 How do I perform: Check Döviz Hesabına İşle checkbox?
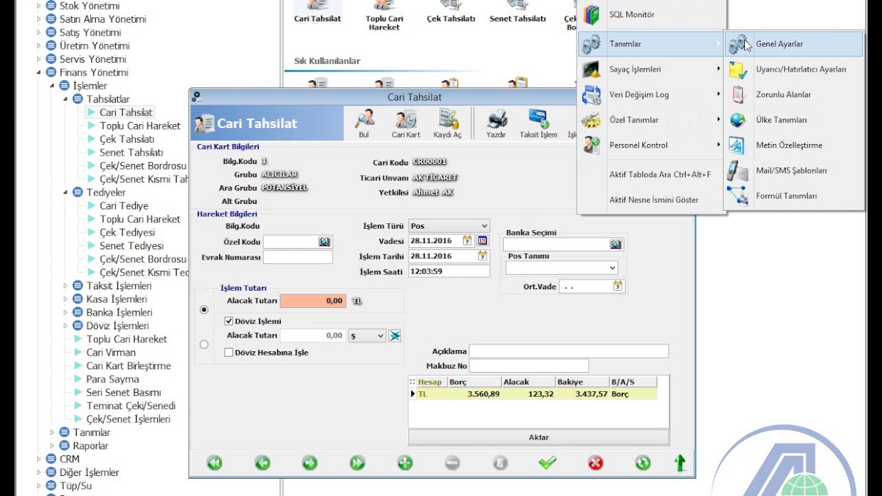(229, 352)
